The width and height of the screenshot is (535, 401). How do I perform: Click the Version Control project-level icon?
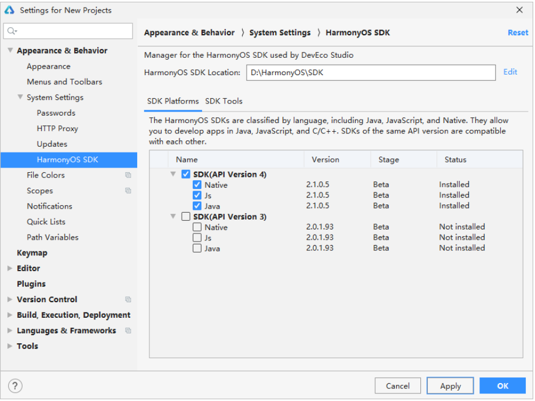click(x=128, y=299)
